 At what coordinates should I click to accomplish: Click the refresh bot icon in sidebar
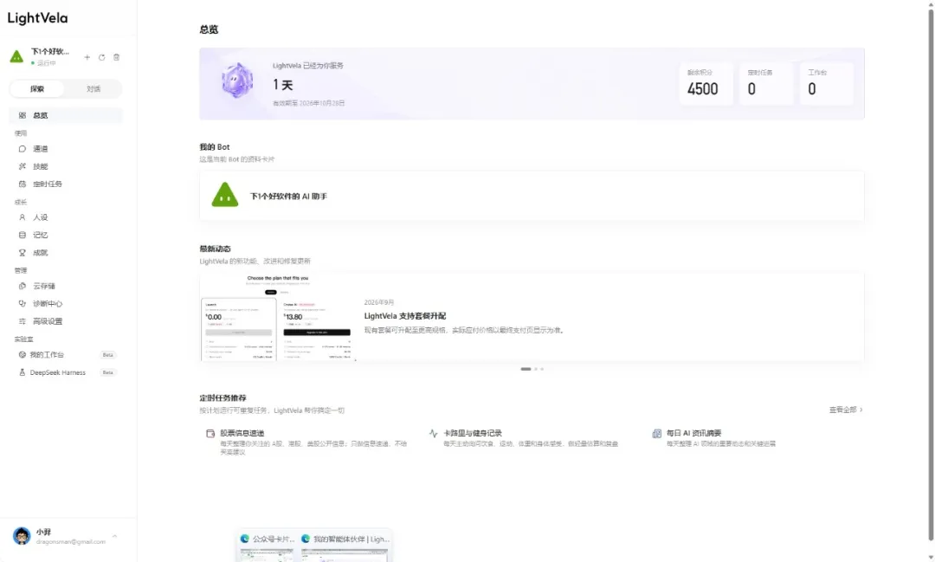click(x=101, y=57)
